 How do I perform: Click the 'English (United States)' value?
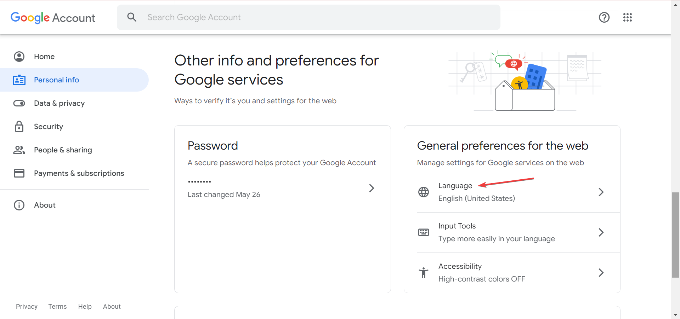click(x=477, y=198)
